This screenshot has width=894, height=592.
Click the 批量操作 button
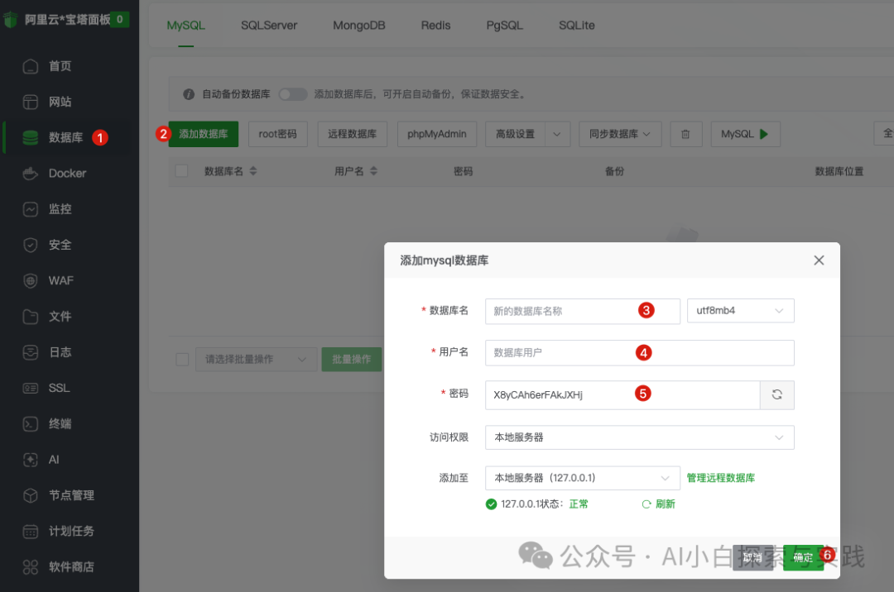coord(351,359)
